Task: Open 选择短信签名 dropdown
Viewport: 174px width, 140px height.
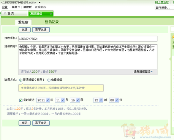Action: click(x=143, y=72)
